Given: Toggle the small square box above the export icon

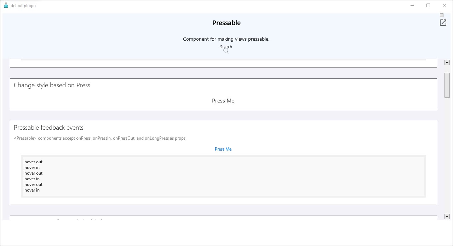Looking at the screenshot, I should tap(442, 15).
